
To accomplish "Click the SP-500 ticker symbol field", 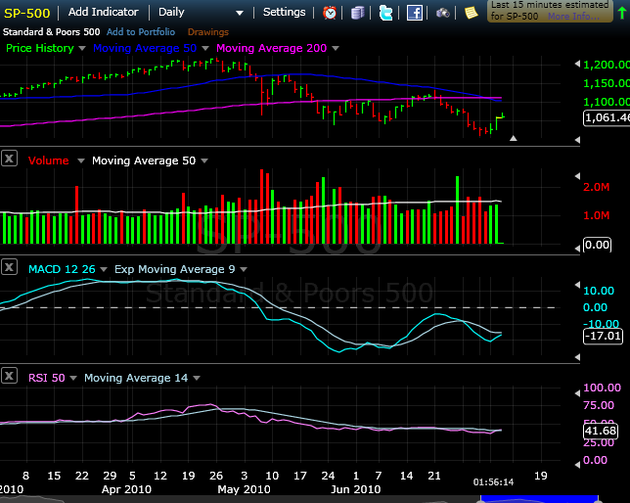I will (x=25, y=13).
